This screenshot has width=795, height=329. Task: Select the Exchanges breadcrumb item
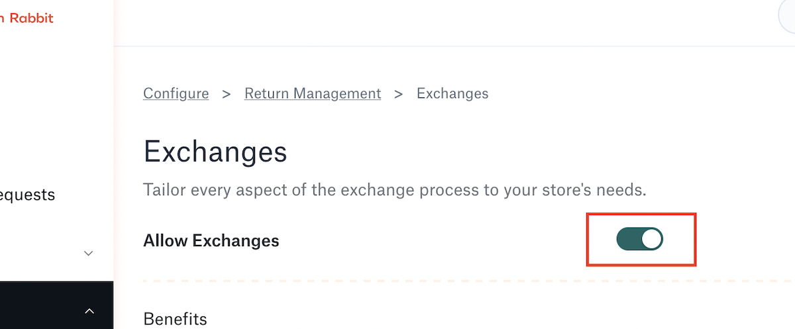tap(452, 93)
